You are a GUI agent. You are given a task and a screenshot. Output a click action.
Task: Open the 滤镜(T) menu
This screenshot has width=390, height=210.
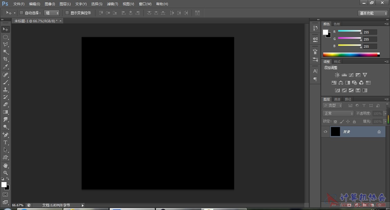(112, 4)
